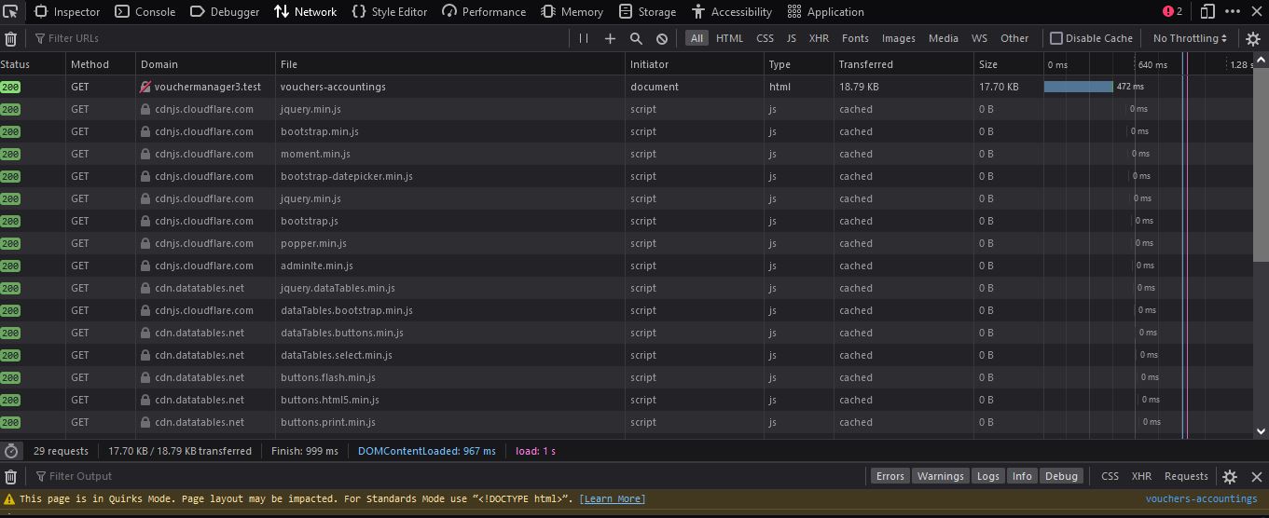This screenshot has height=518, width=1269.
Task: Toggle the Images request filter
Action: coord(899,38)
